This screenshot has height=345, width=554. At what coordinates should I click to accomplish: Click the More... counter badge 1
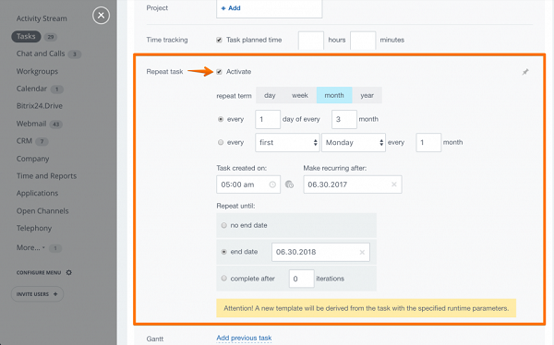pyautogui.click(x=55, y=248)
